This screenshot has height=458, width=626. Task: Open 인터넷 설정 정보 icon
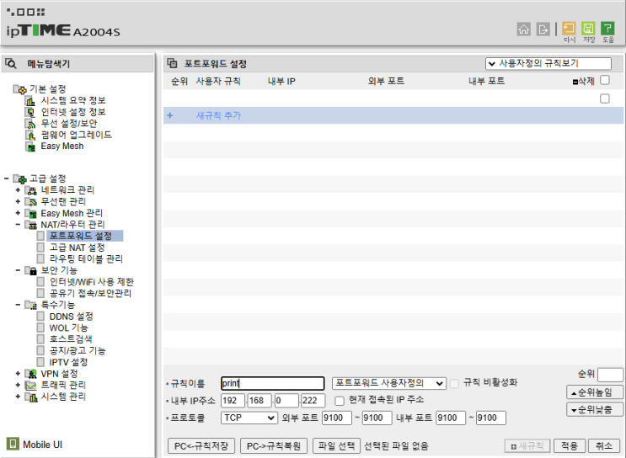point(30,112)
